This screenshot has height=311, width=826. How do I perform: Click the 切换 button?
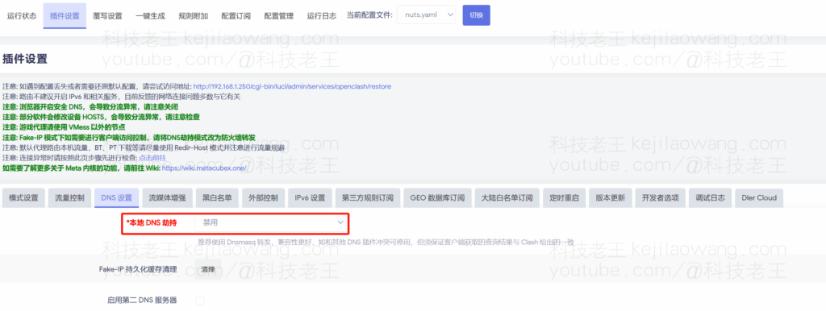tap(476, 15)
